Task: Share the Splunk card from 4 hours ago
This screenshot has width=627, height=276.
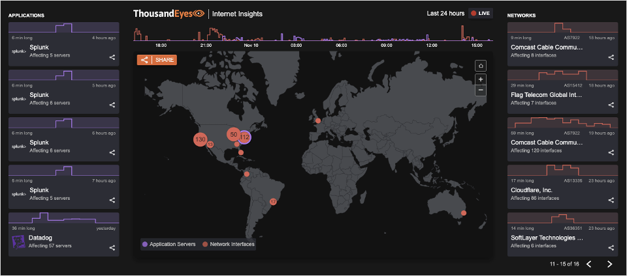Action: tap(112, 57)
